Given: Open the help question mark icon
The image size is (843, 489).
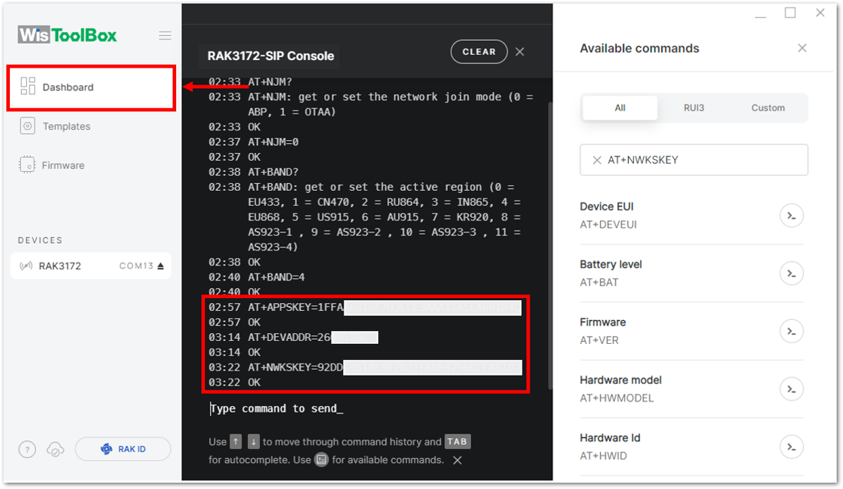Looking at the screenshot, I should click(x=27, y=450).
